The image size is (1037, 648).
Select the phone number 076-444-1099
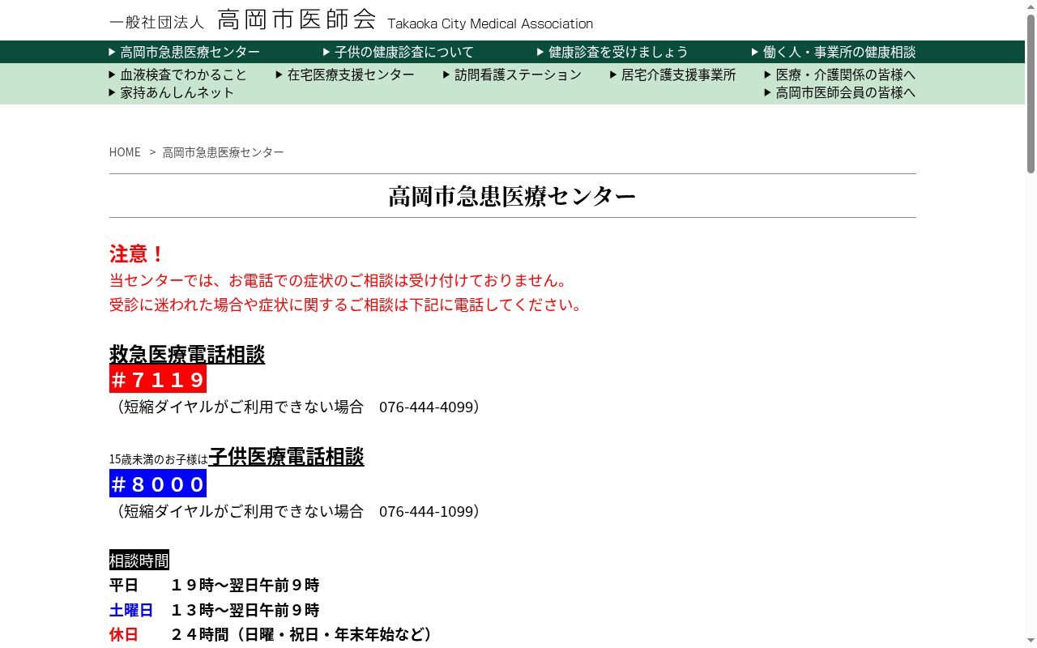(426, 511)
